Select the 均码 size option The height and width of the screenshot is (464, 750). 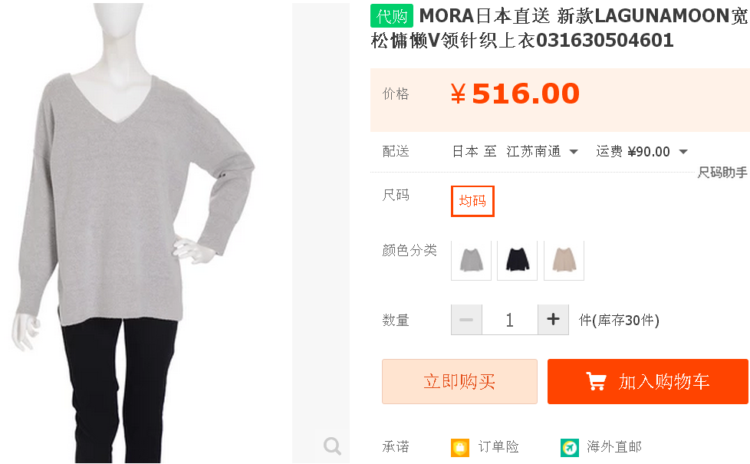[x=472, y=201]
